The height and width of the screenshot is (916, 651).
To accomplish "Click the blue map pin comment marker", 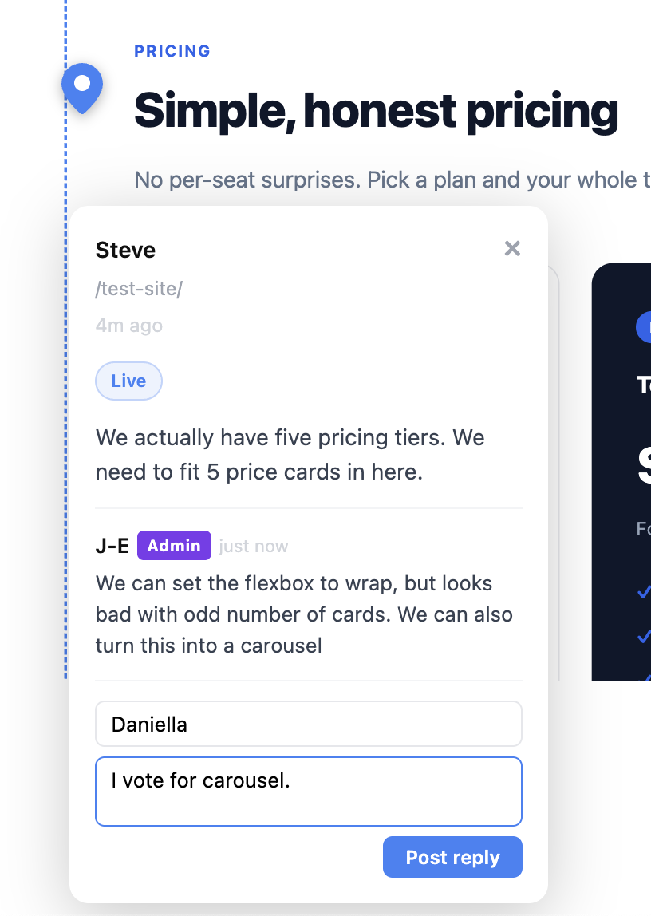I will pos(82,84).
